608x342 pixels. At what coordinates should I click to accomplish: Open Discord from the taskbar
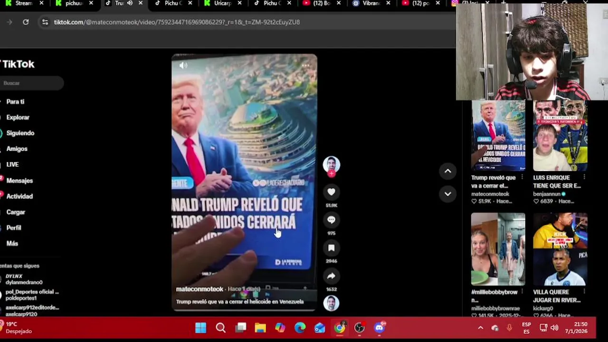pos(379,328)
